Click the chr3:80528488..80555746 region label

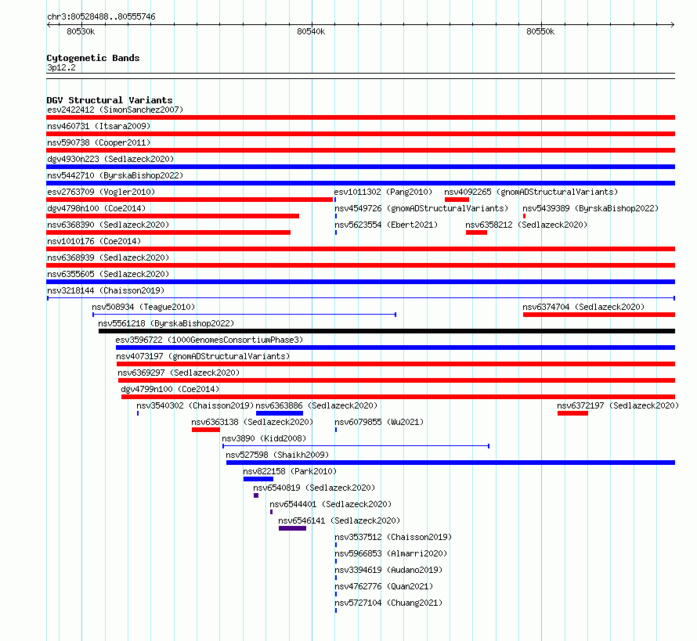[101, 16]
